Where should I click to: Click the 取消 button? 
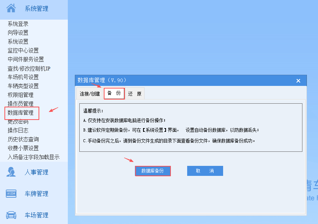tap(205, 171)
